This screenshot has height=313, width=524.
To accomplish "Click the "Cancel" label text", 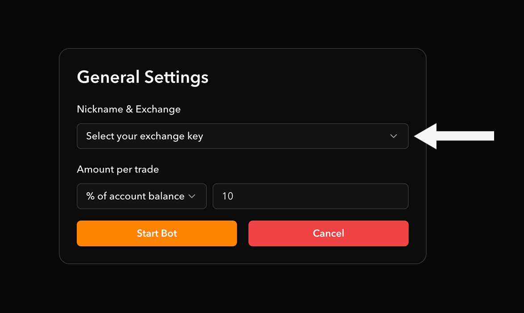I will (329, 233).
